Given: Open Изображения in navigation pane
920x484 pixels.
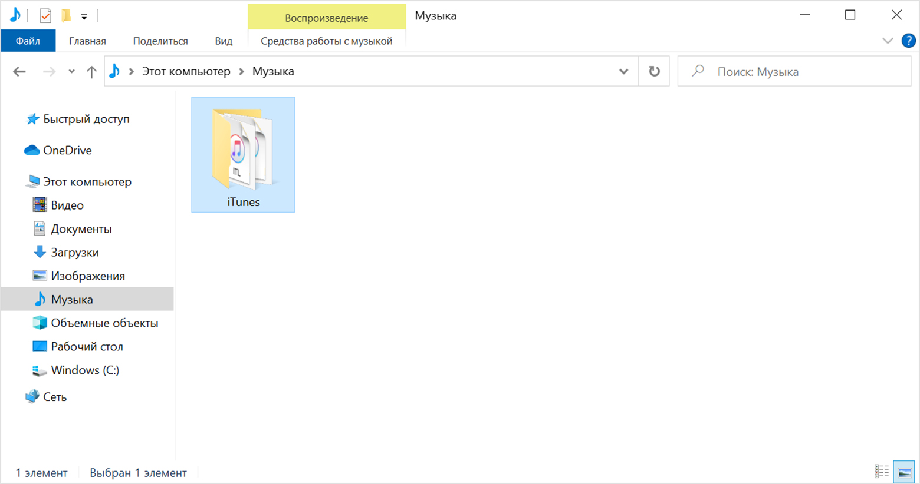Looking at the screenshot, I should tap(88, 276).
